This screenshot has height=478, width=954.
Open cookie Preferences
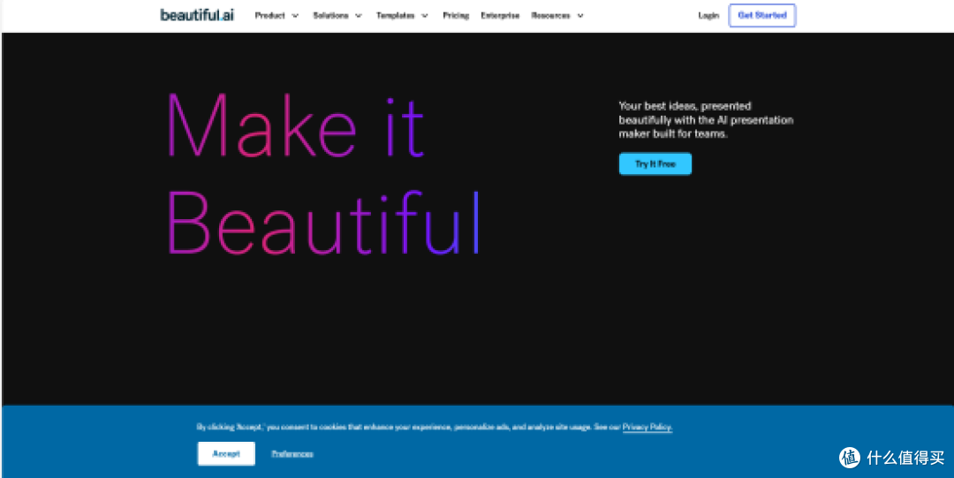click(x=292, y=454)
